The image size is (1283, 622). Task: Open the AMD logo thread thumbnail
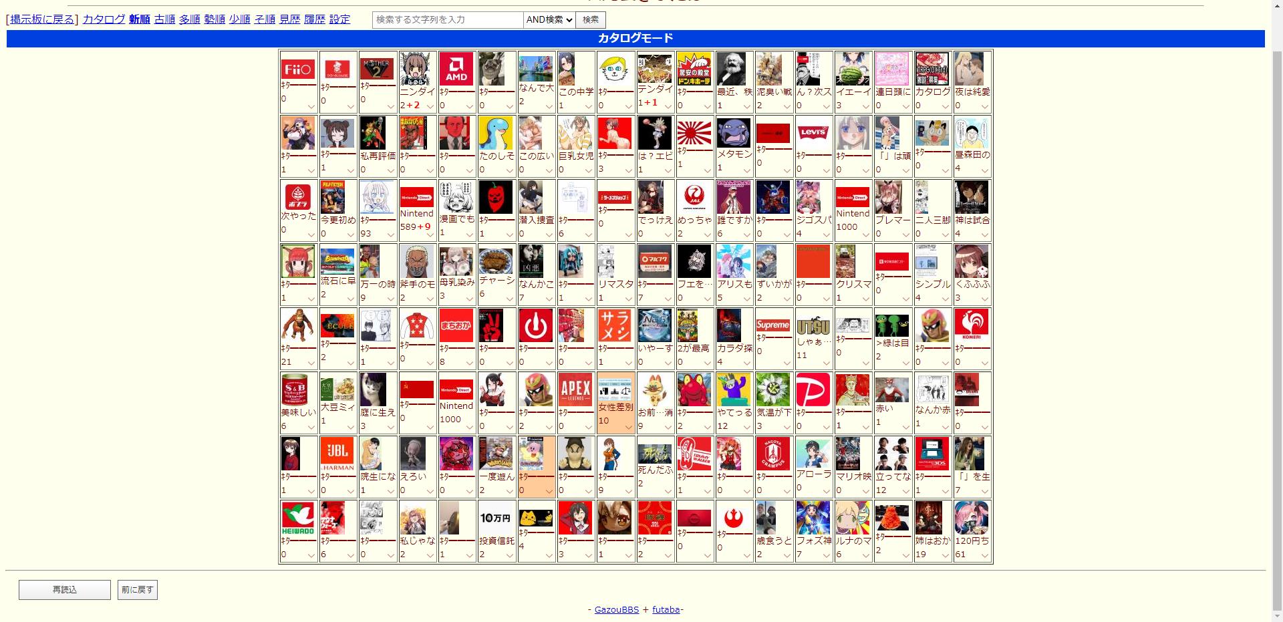456,69
